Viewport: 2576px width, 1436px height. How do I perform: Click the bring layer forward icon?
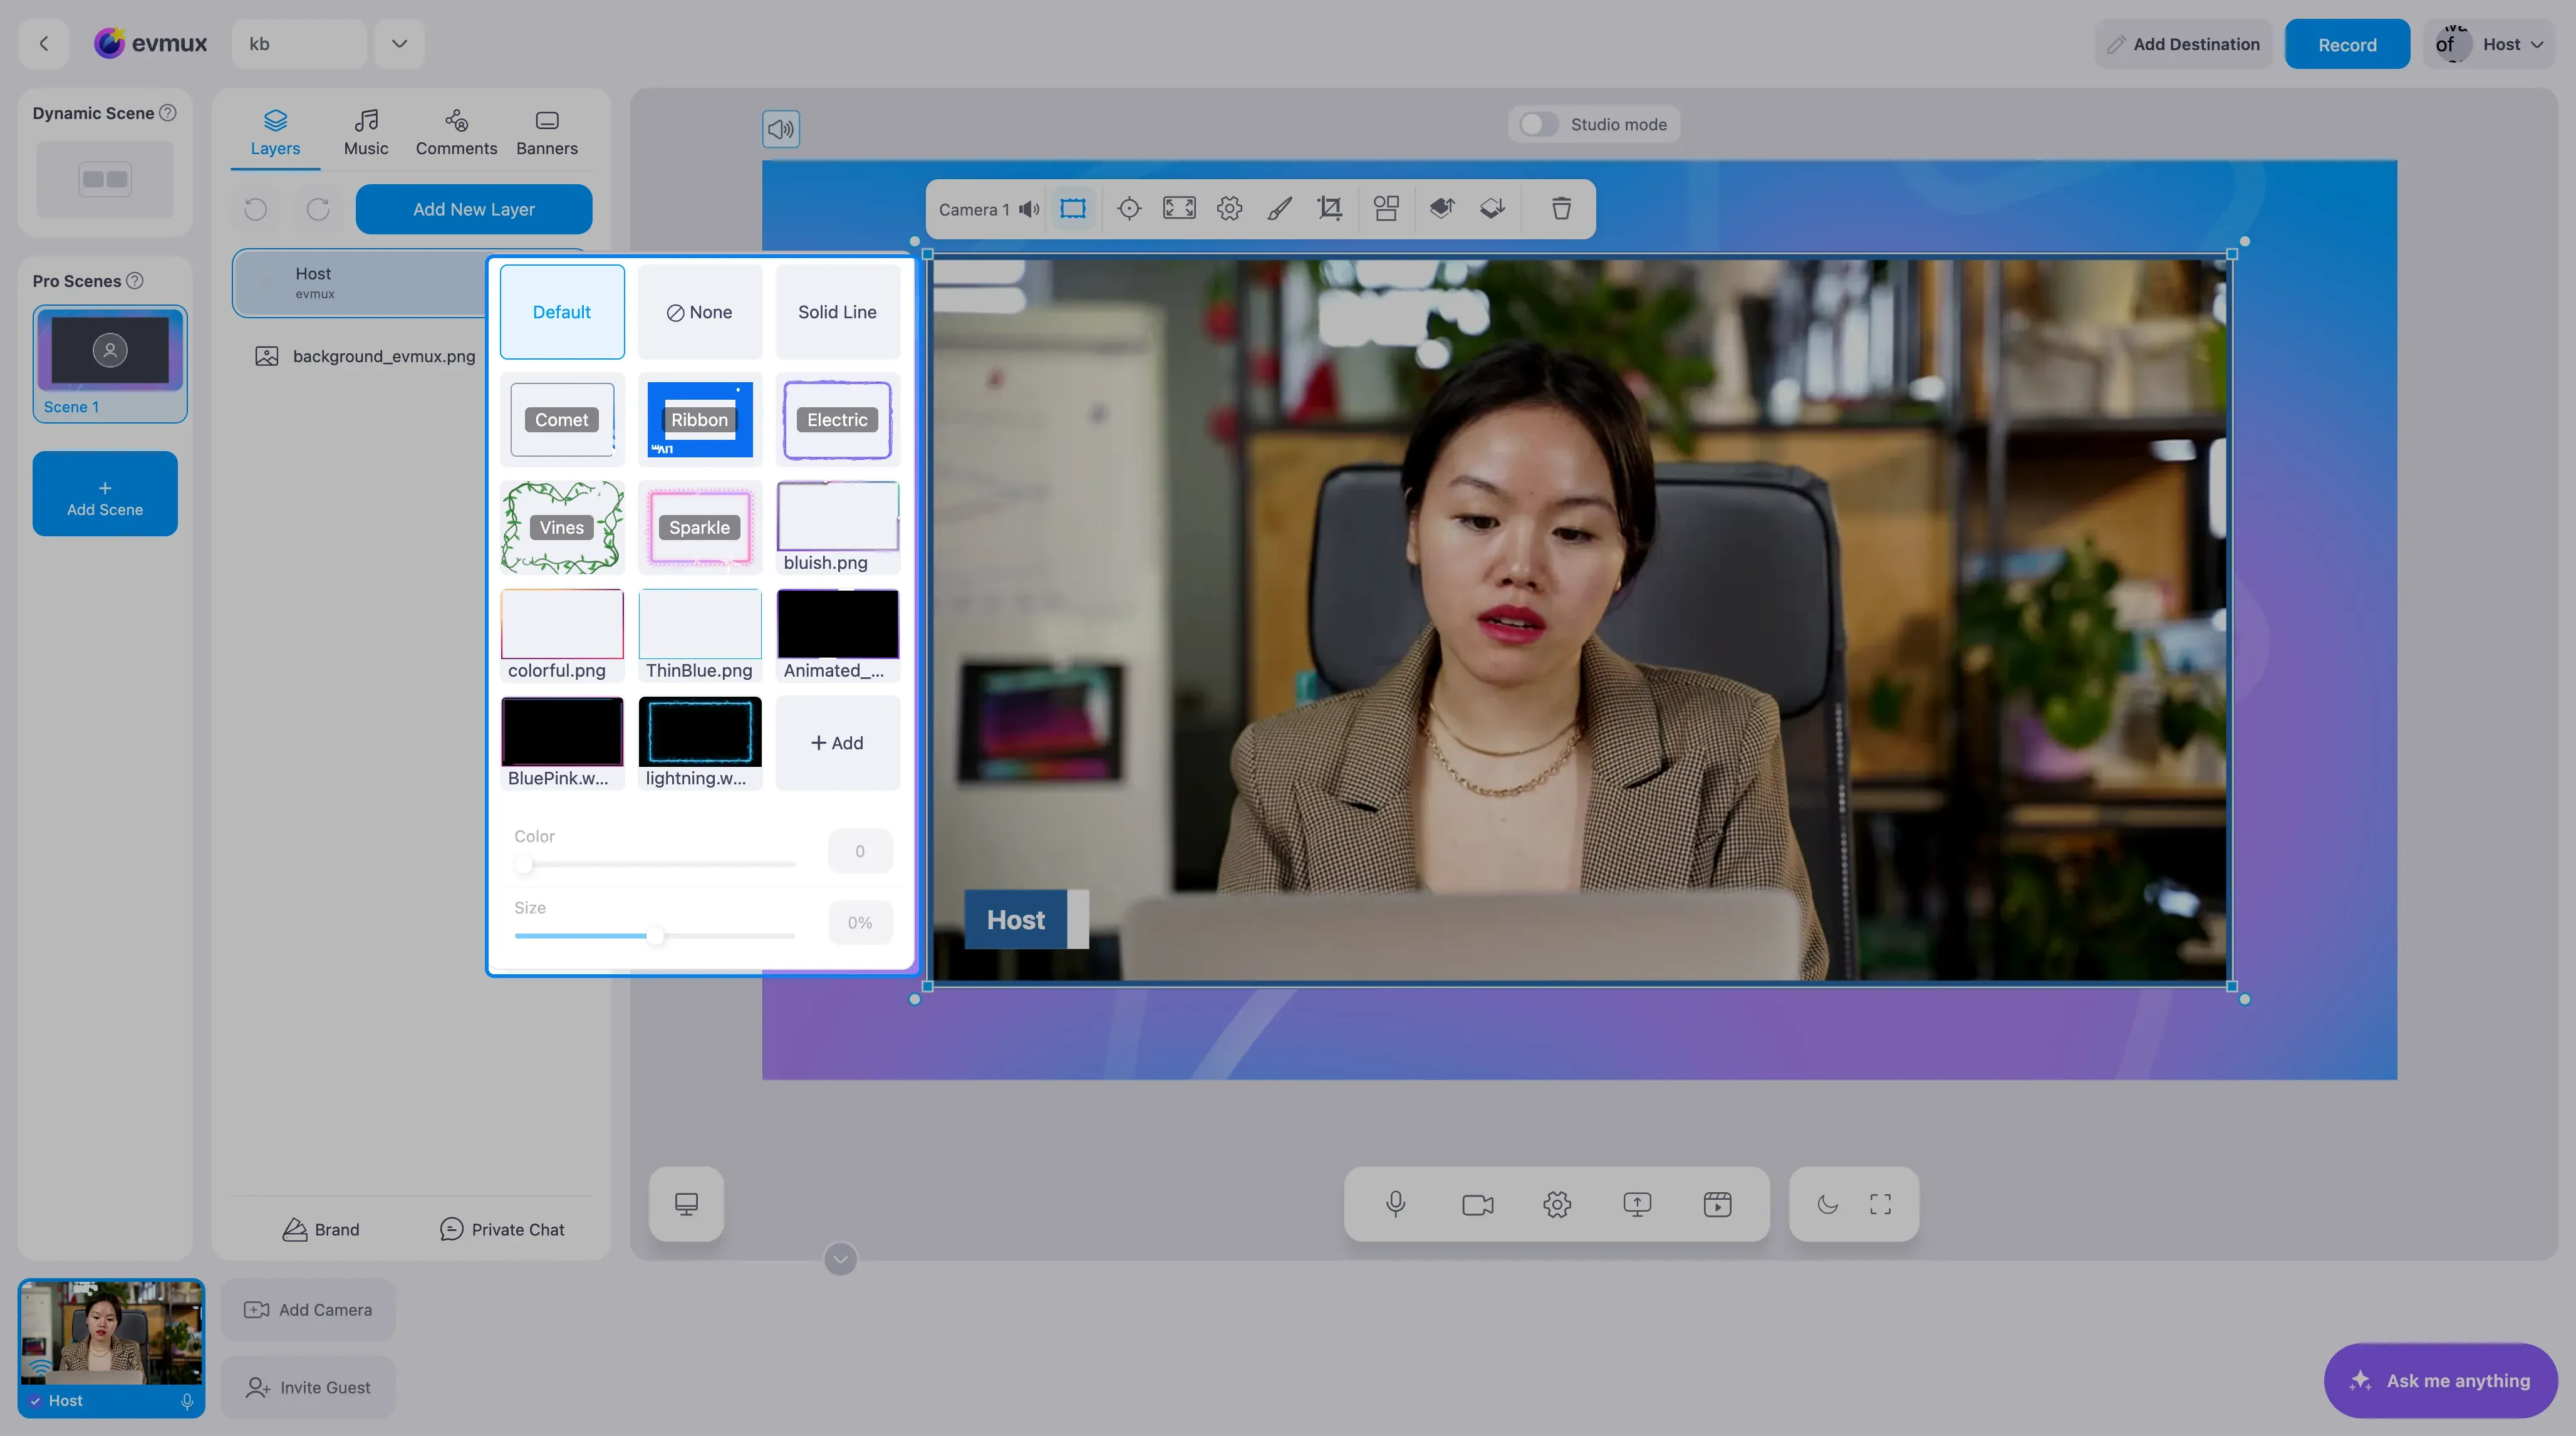[x=1442, y=209]
